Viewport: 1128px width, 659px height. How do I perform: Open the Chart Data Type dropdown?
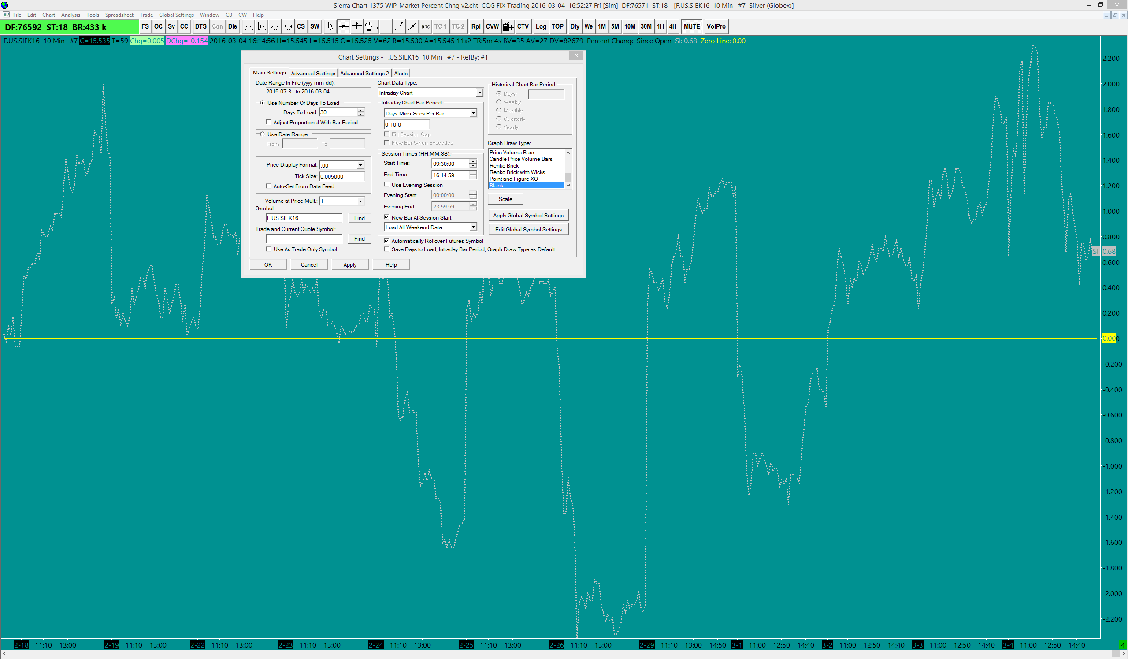pos(479,93)
